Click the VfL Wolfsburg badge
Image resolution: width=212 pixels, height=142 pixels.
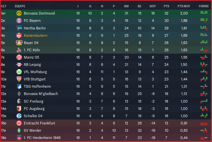[x=19, y=72]
